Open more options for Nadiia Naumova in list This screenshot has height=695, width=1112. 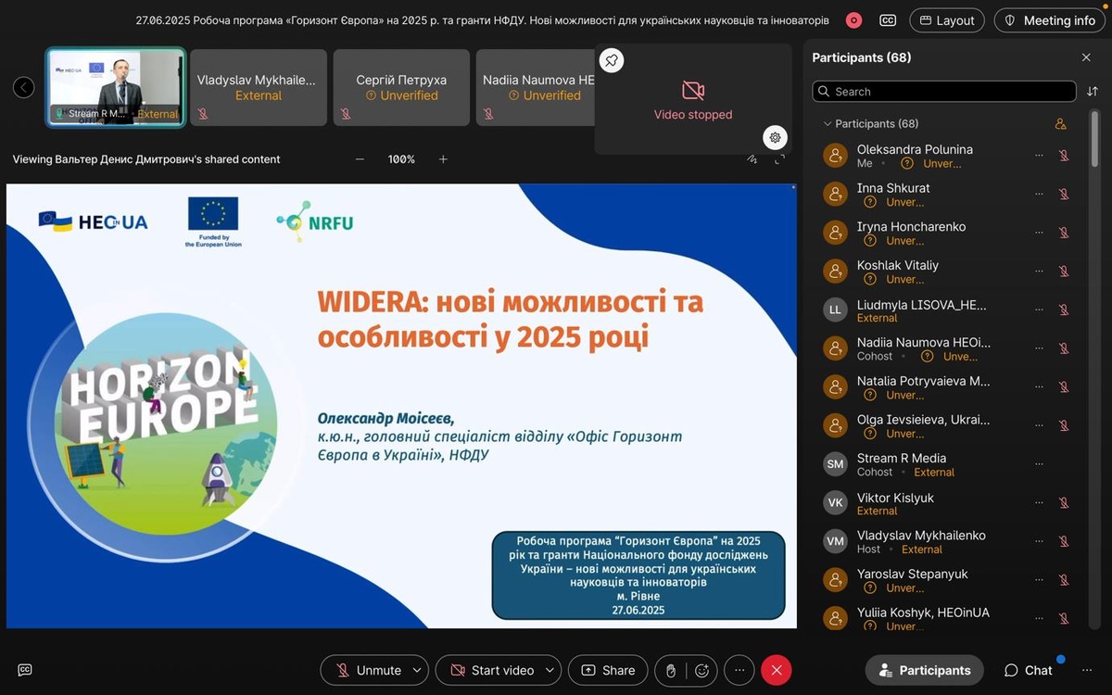coord(1040,348)
